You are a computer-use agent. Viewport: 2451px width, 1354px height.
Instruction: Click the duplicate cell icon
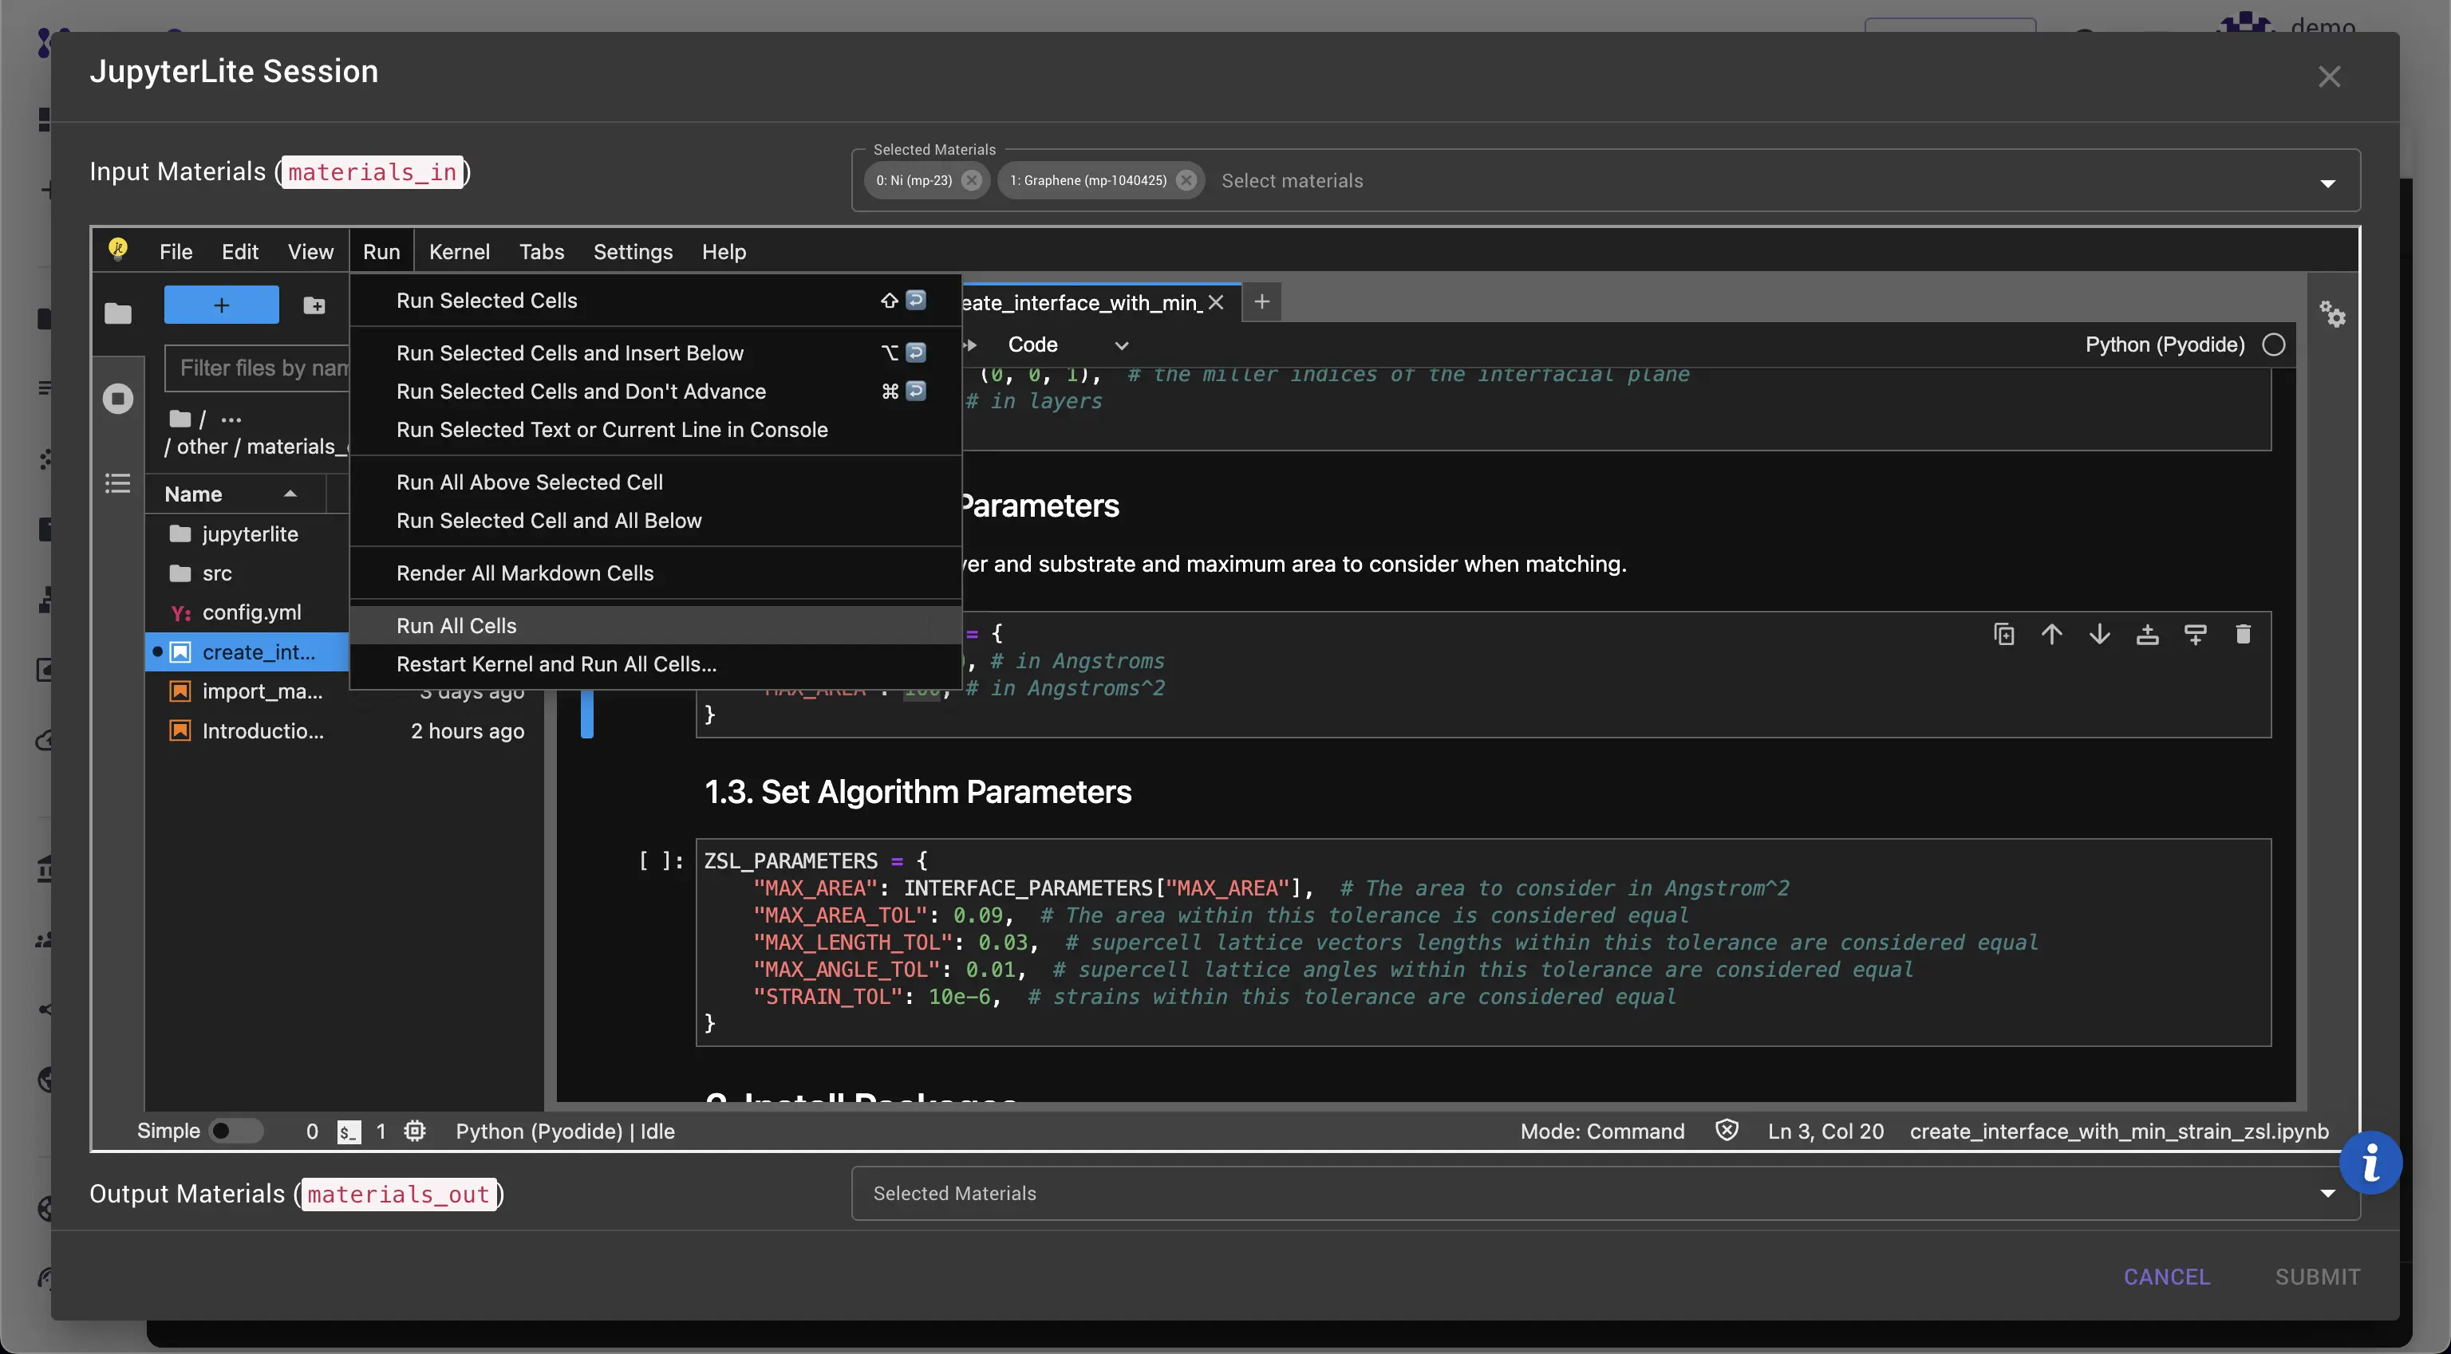[2004, 634]
